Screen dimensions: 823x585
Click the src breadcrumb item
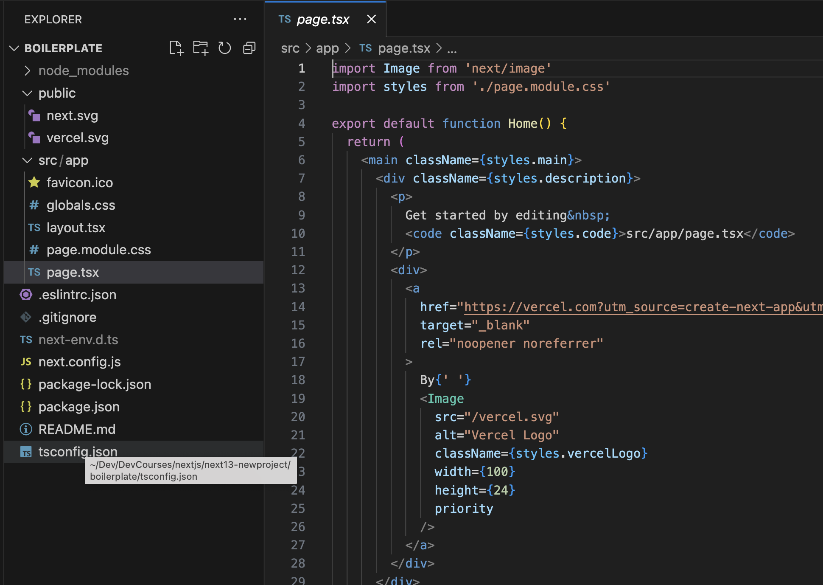[x=290, y=48]
